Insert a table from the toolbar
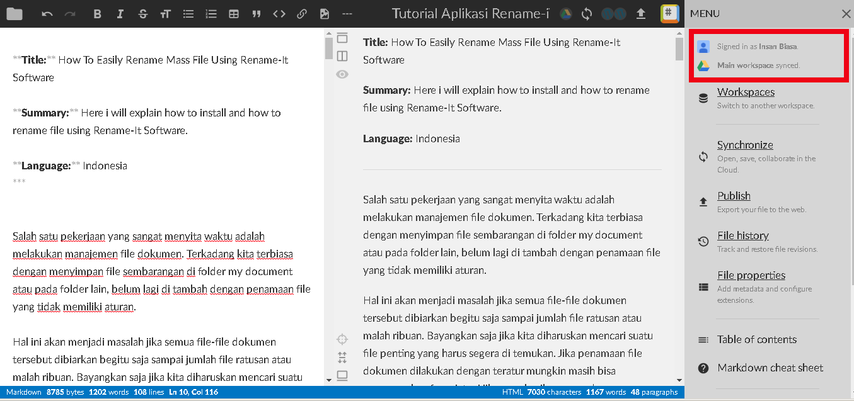The image size is (854, 401). (x=234, y=14)
